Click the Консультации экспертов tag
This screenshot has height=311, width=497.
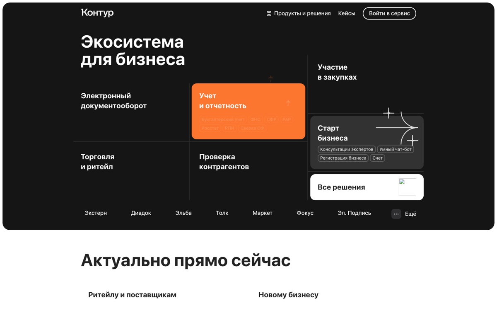(x=347, y=149)
